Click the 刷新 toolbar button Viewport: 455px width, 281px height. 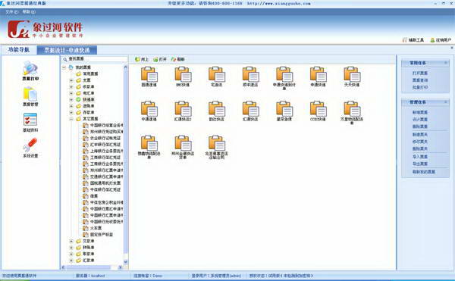178,59
